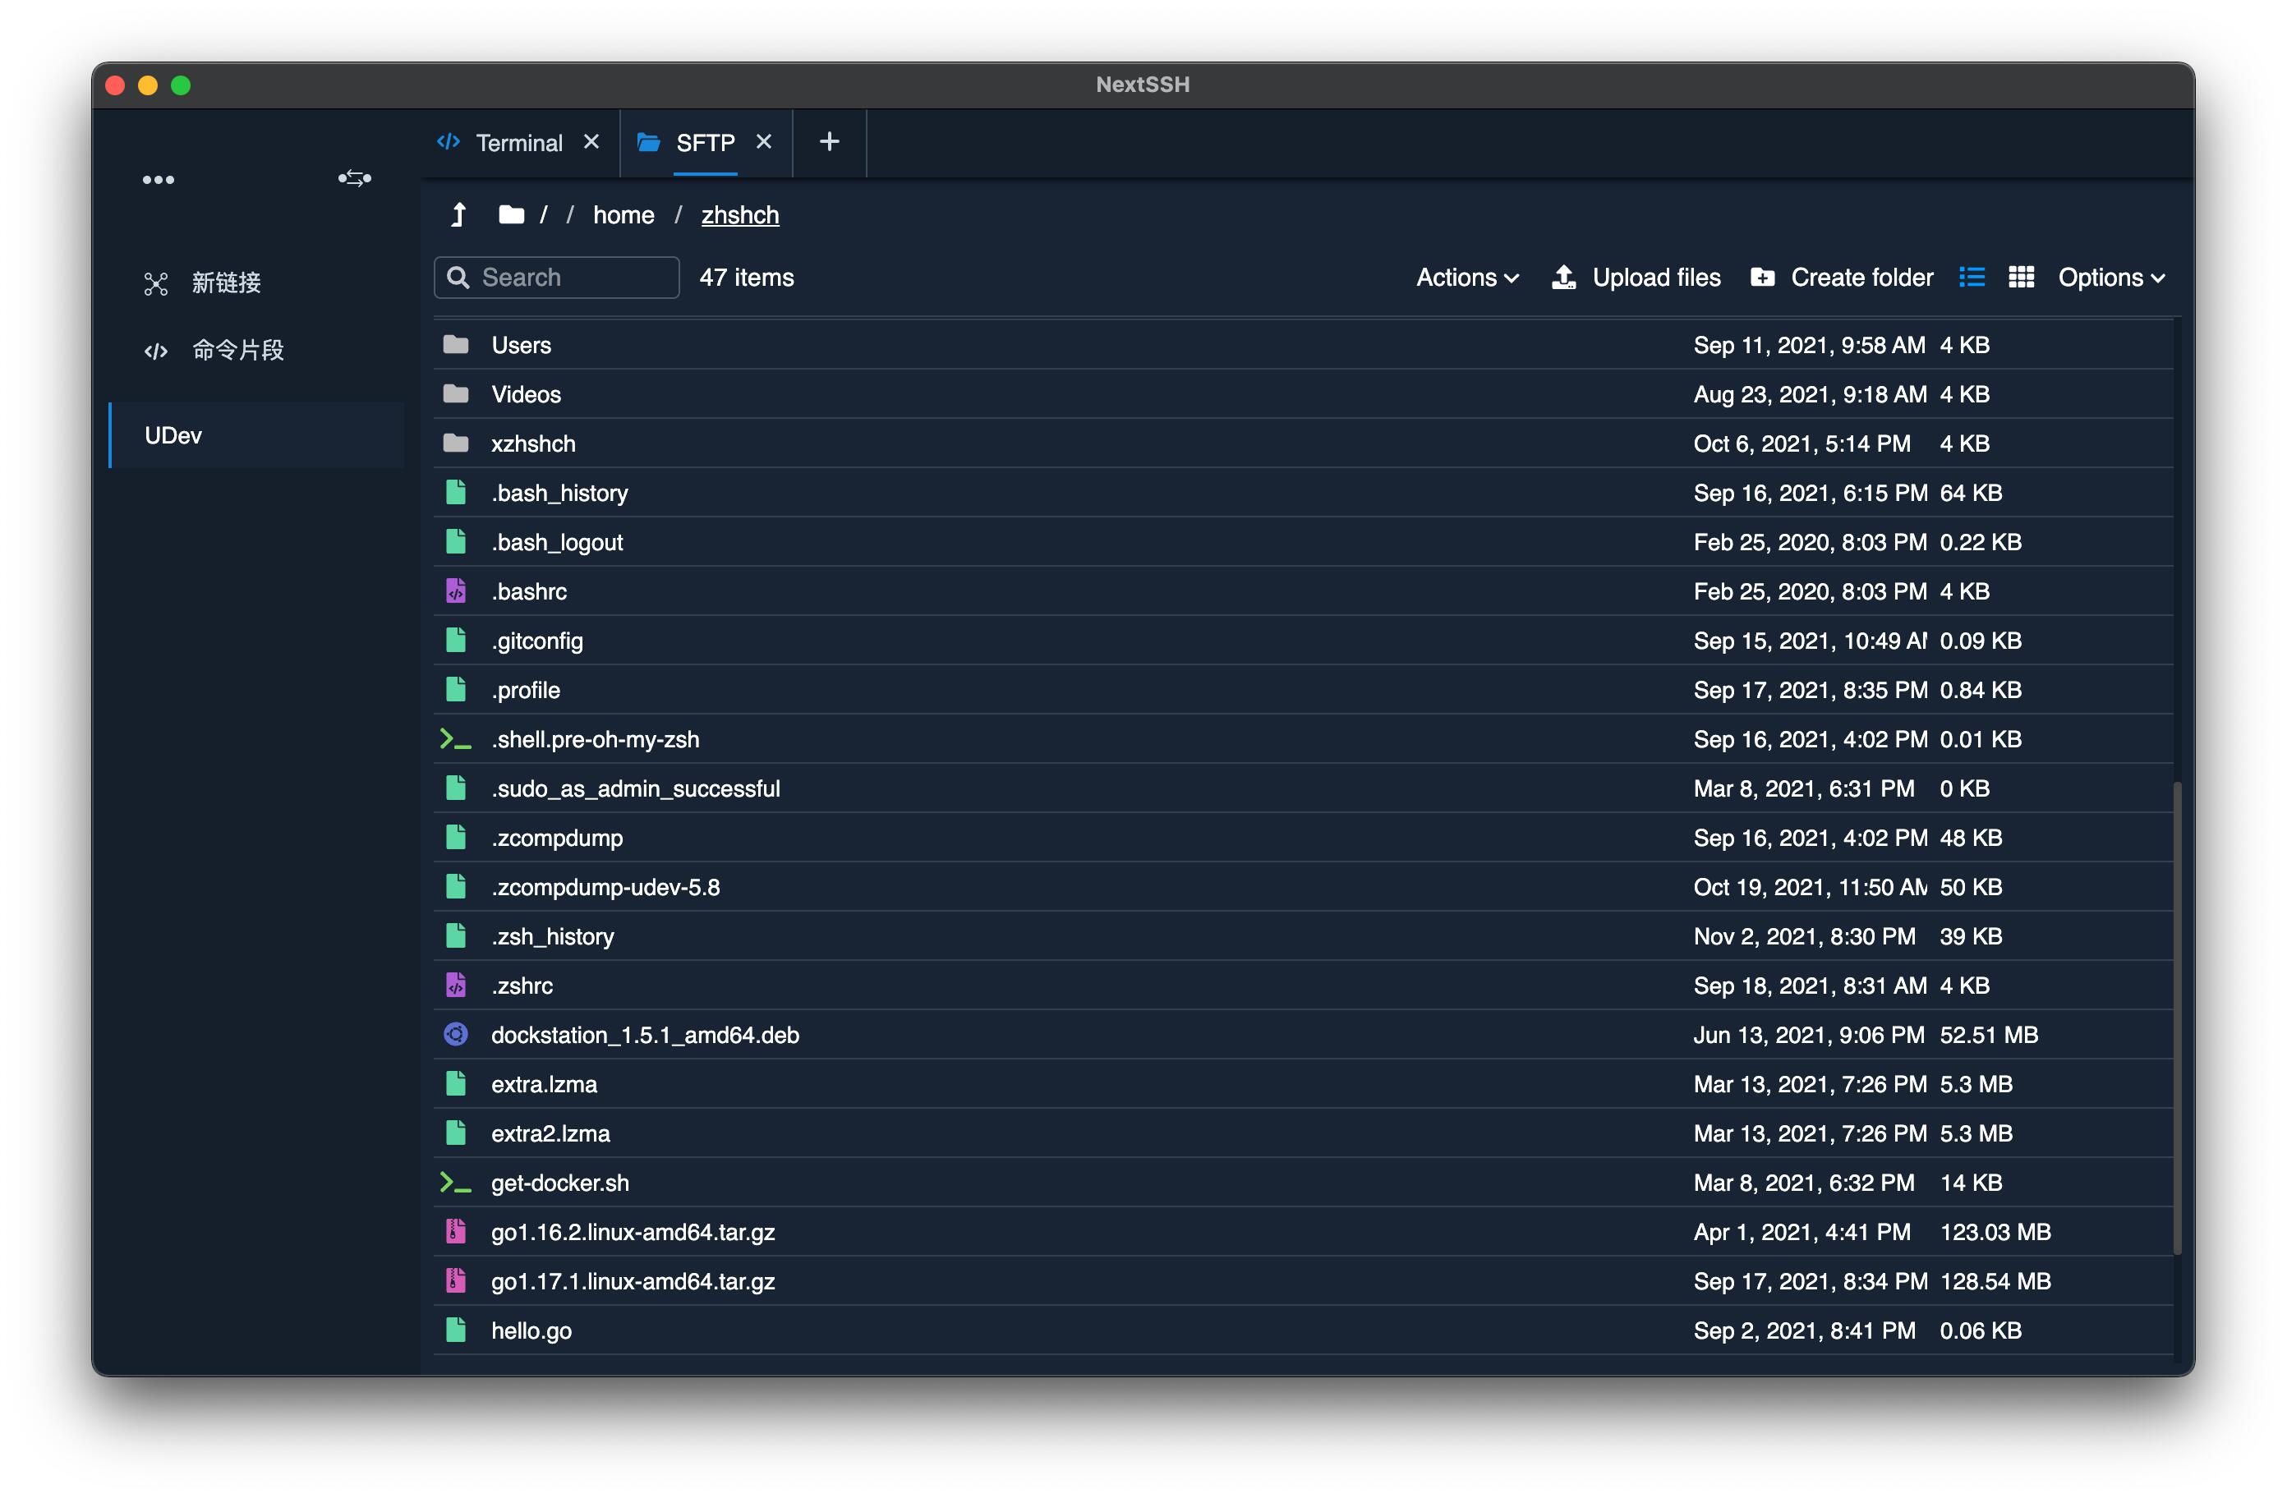Viewport: 2287px width, 1498px height.
Task: Select the get-docker.sh script file
Action: (x=559, y=1183)
